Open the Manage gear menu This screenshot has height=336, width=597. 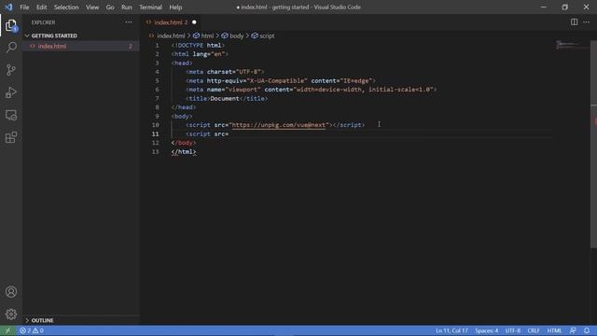tap(11, 314)
